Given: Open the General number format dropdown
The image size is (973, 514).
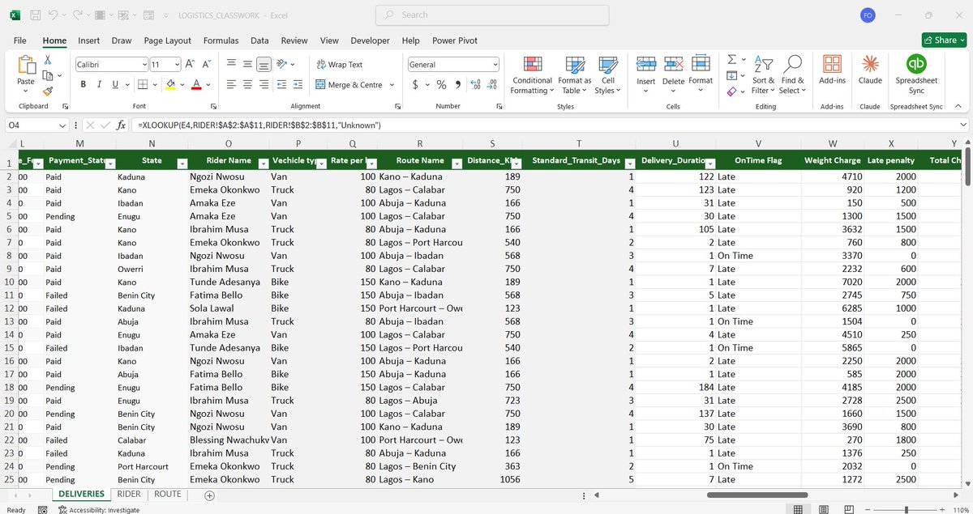Looking at the screenshot, I should click(495, 64).
